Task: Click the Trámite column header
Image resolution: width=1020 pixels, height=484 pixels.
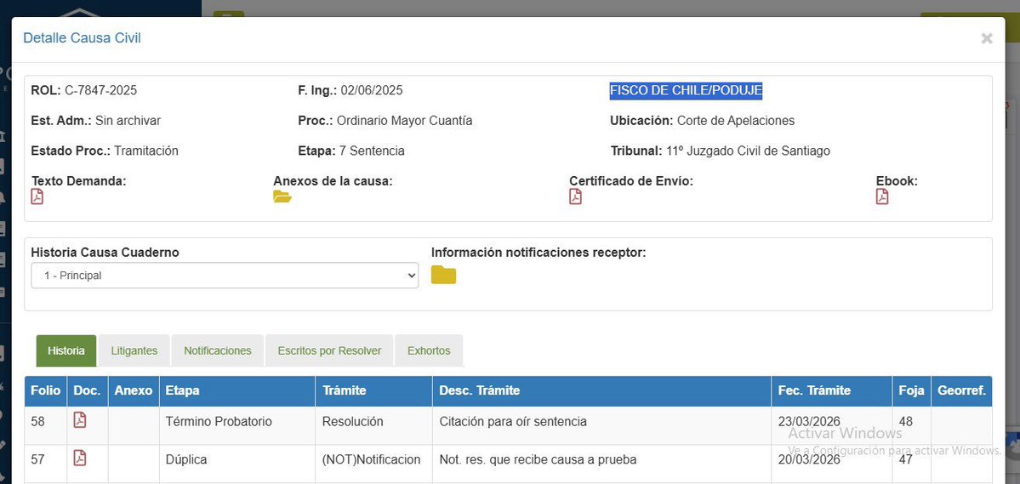Action: 374,391
